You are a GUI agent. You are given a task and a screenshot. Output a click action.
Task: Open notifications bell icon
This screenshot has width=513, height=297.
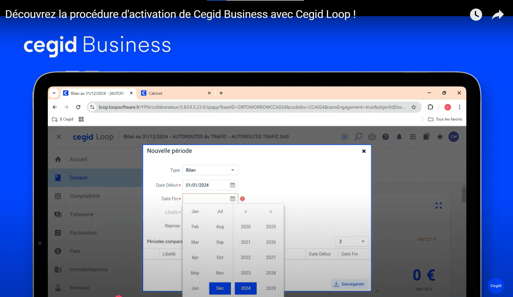tap(399, 137)
